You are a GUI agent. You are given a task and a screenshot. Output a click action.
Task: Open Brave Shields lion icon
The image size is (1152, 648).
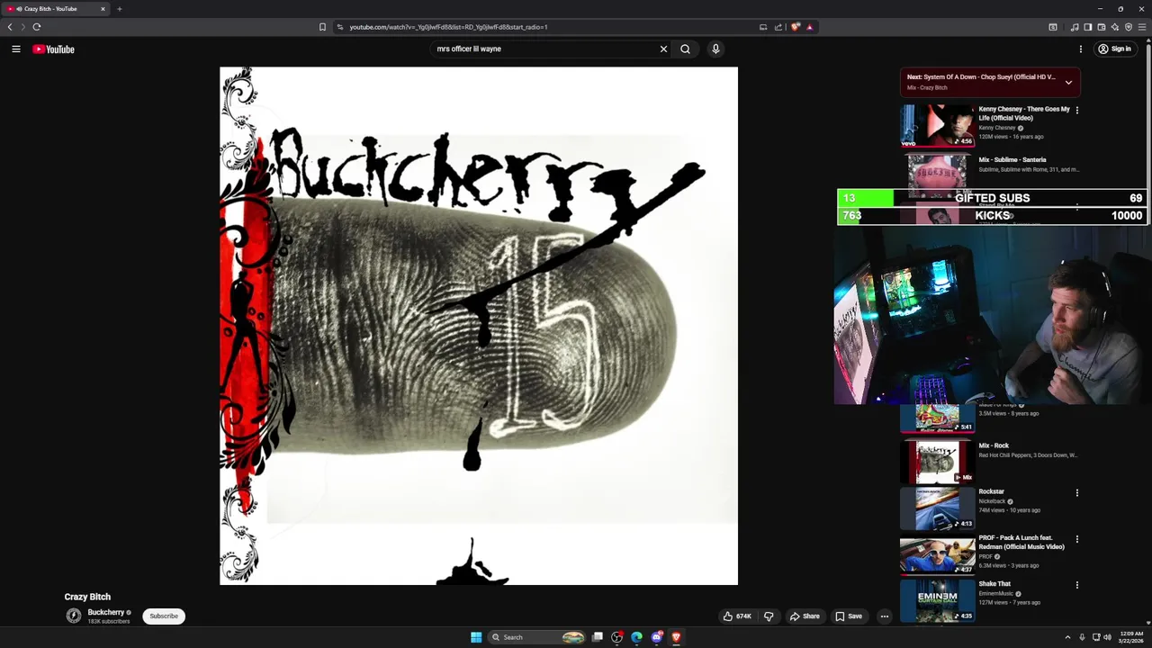pyautogui.click(x=796, y=27)
